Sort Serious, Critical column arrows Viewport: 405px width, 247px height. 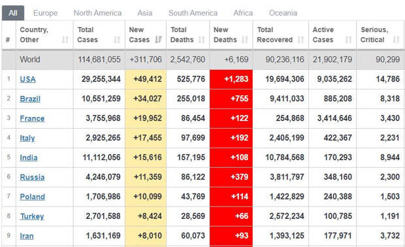coord(396,39)
